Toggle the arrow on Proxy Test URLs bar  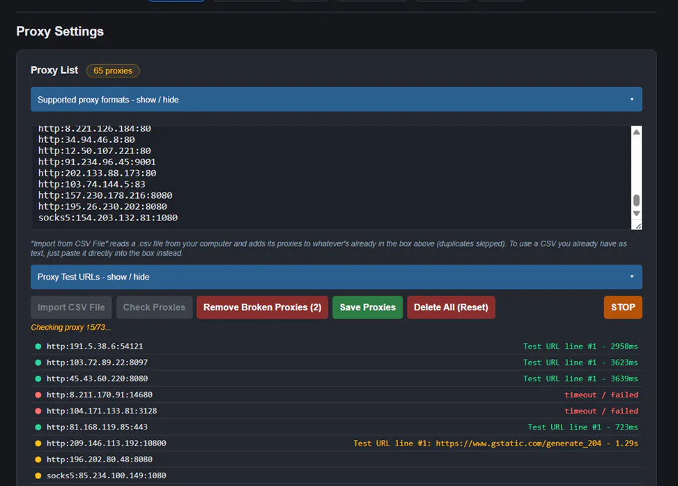click(632, 277)
